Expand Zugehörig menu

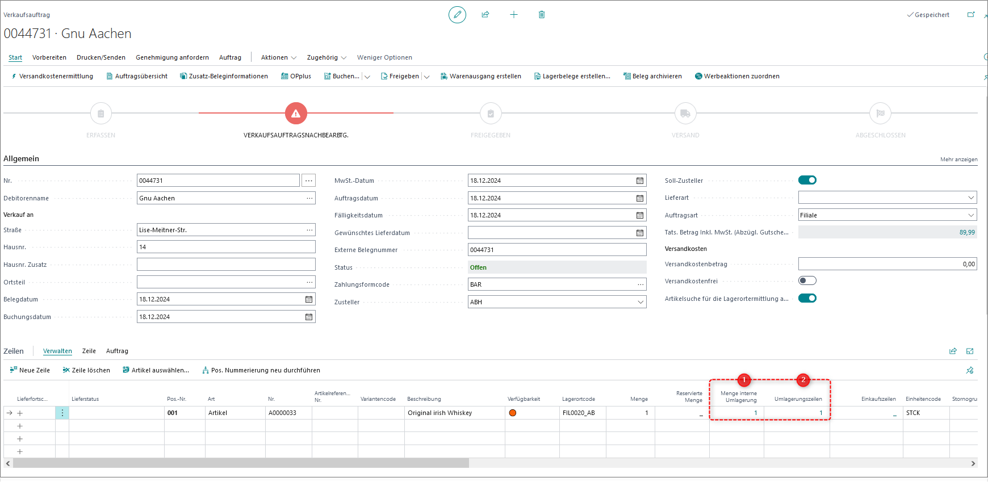tap(326, 57)
